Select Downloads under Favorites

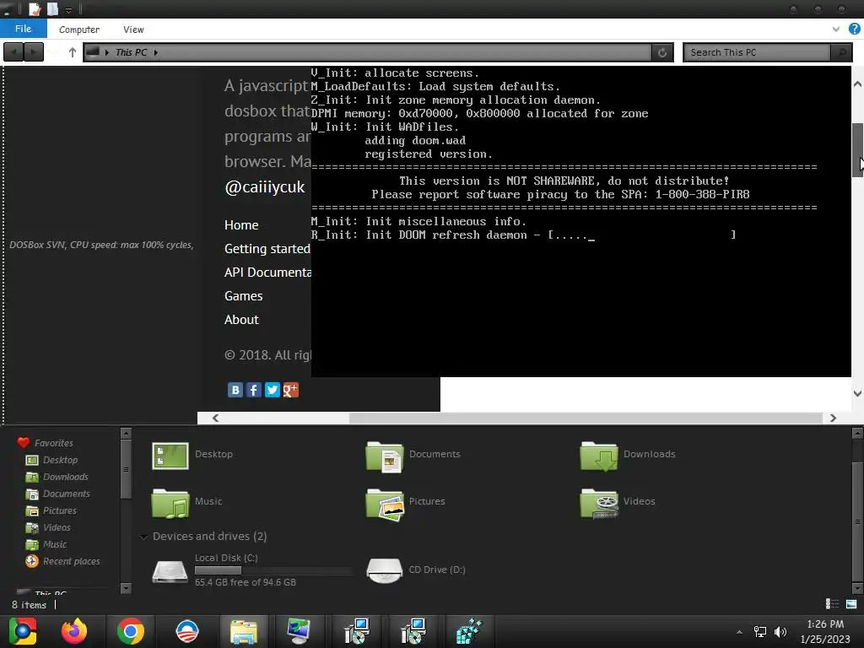tap(65, 478)
